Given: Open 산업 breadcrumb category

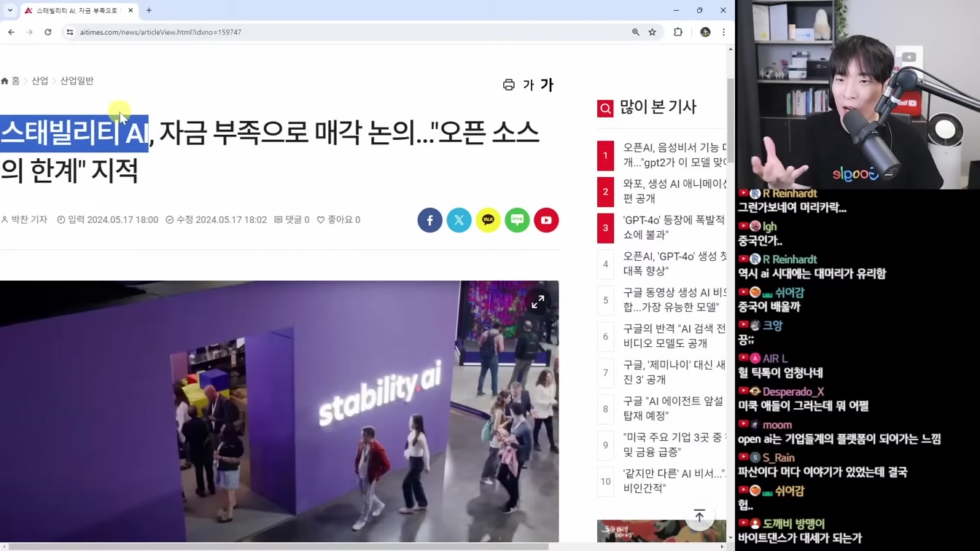Looking at the screenshot, I should pyautogui.click(x=39, y=81).
